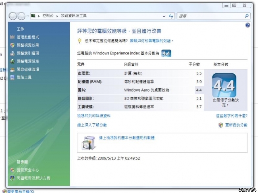
Task: Open 調整索引選項 task link
Action: coord(28,53)
